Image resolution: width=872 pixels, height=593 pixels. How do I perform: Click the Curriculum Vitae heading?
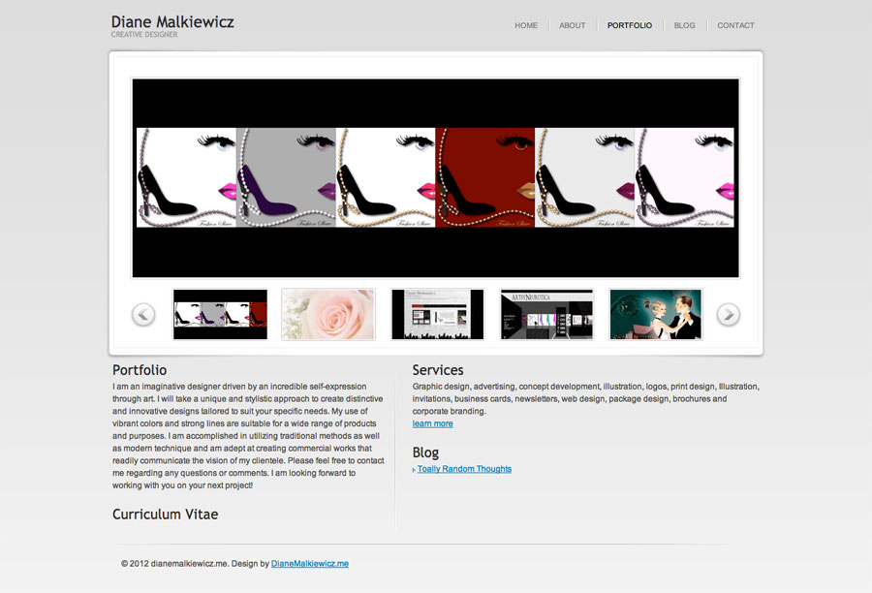165,515
